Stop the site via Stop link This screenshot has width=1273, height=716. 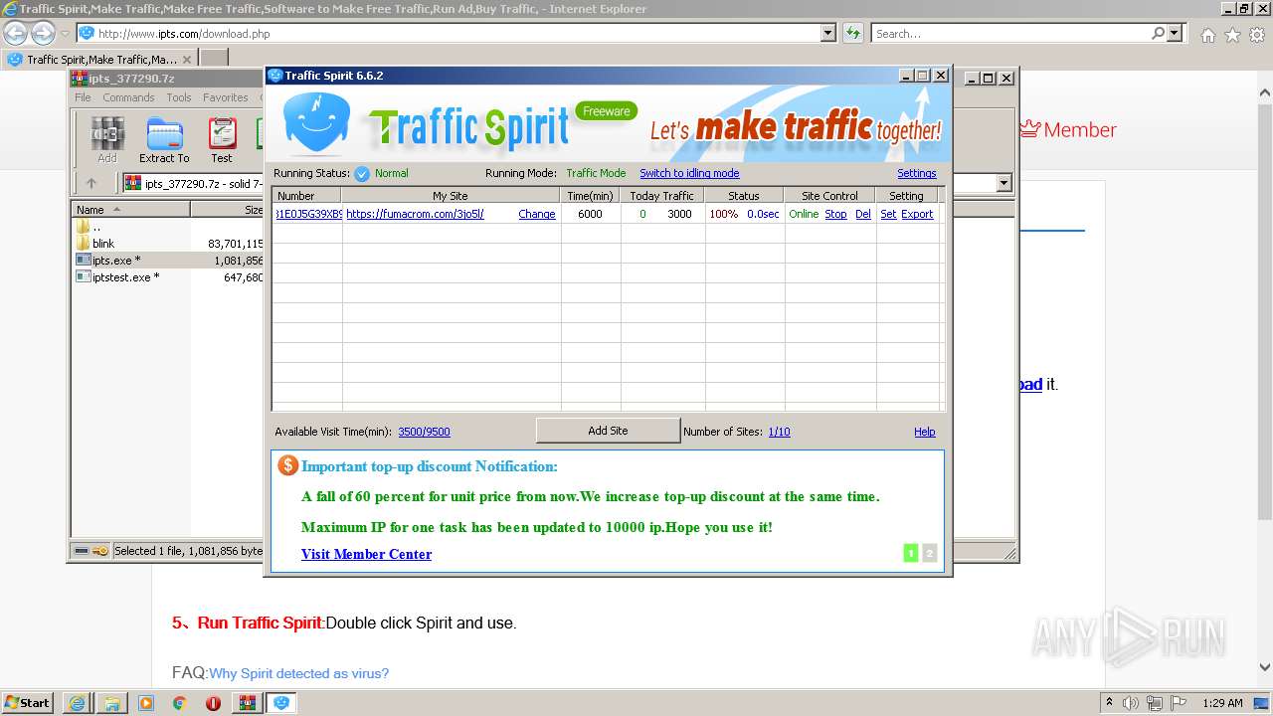click(x=835, y=214)
